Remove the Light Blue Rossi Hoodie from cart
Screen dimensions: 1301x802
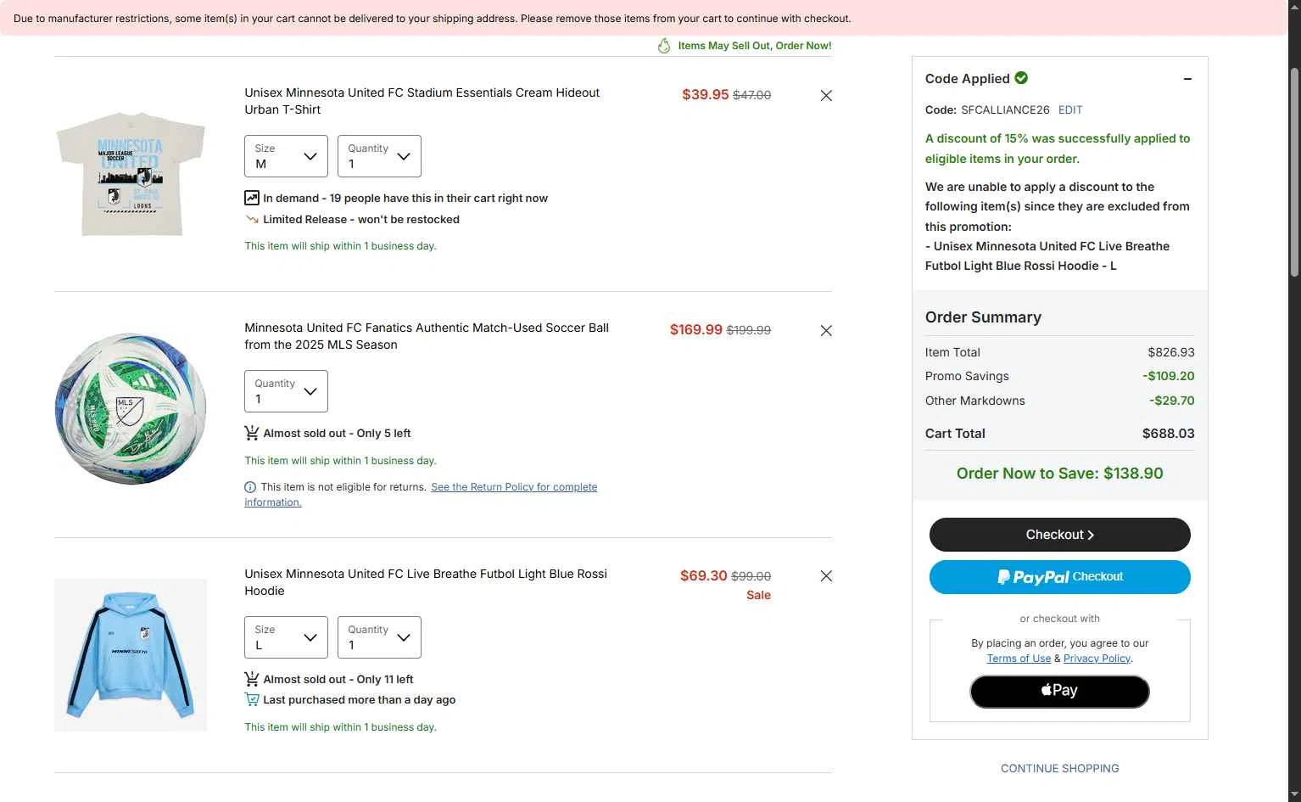coord(826,576)
